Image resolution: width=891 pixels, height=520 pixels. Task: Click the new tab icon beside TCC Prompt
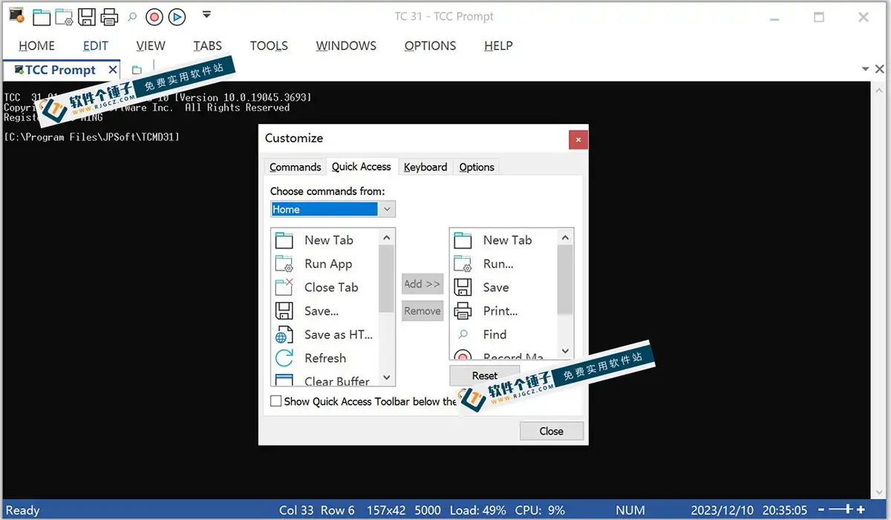click(x=137, y=70)
